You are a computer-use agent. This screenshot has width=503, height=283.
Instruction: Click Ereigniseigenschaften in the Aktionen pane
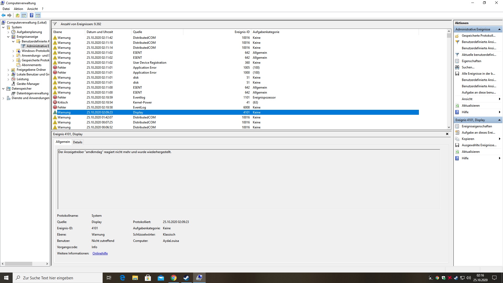477,126
